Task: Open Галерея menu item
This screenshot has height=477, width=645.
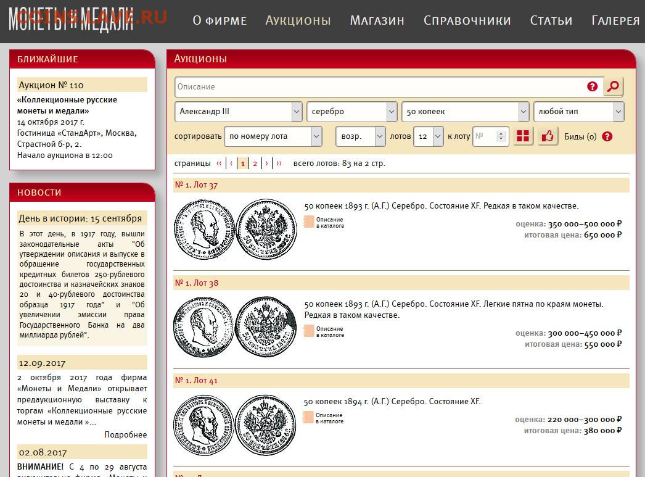Action: point(615,20)
